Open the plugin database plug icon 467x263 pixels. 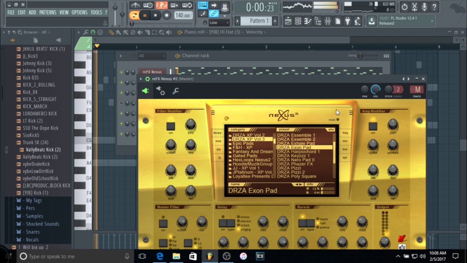click(x=347, y=21)
